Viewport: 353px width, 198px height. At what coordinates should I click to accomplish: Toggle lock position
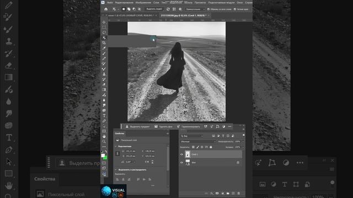(202, 147)
